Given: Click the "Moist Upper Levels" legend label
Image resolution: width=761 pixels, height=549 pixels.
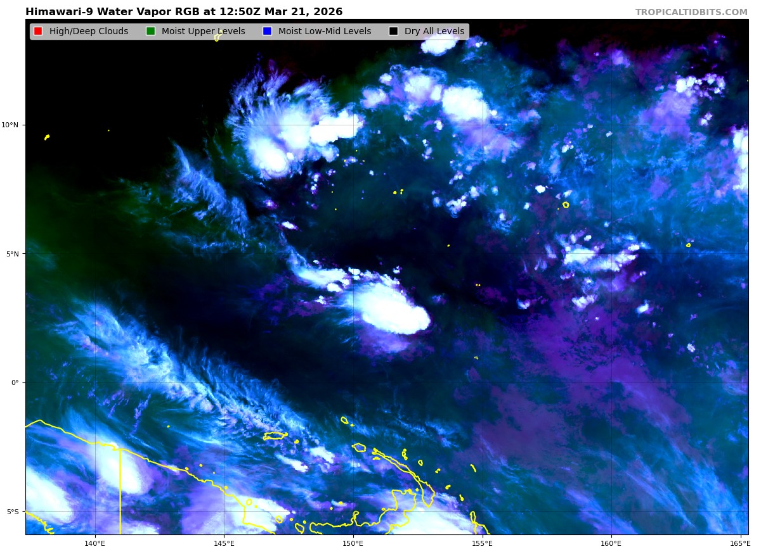Looking at the screenshot, I should click(x=203, y=32).
